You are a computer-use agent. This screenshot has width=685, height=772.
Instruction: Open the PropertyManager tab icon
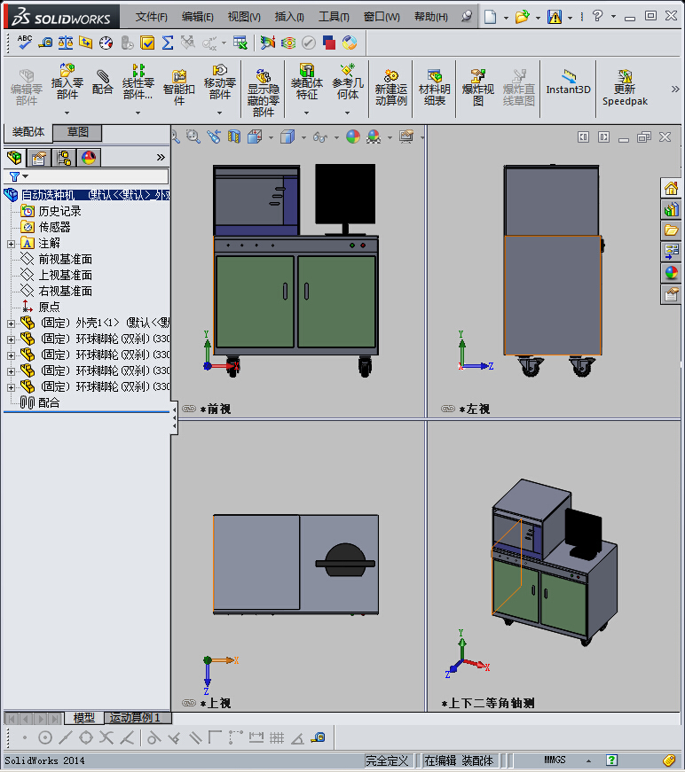click(x=39, y=158)
